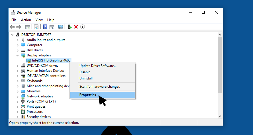
Task: Select Properties in the context menu
Action: coord(102,95)
